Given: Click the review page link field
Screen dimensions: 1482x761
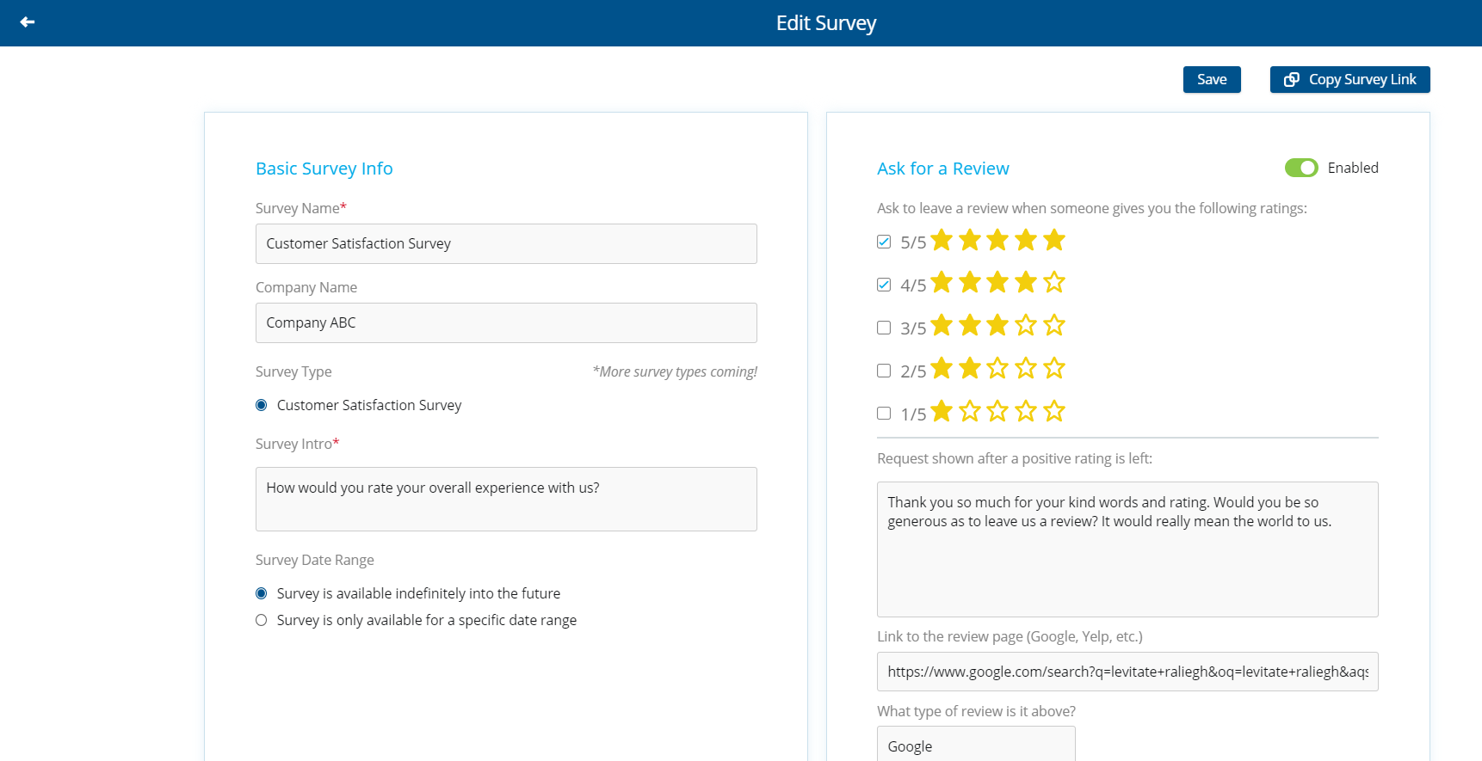Looking at the screenshot, I should click(1127, 672).
